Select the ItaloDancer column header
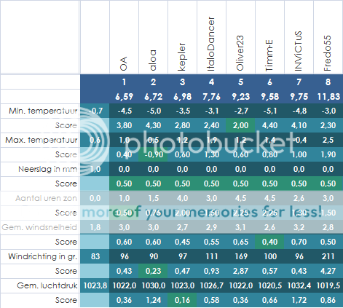This screenshot has height=308, width=343. click(211, 44)
